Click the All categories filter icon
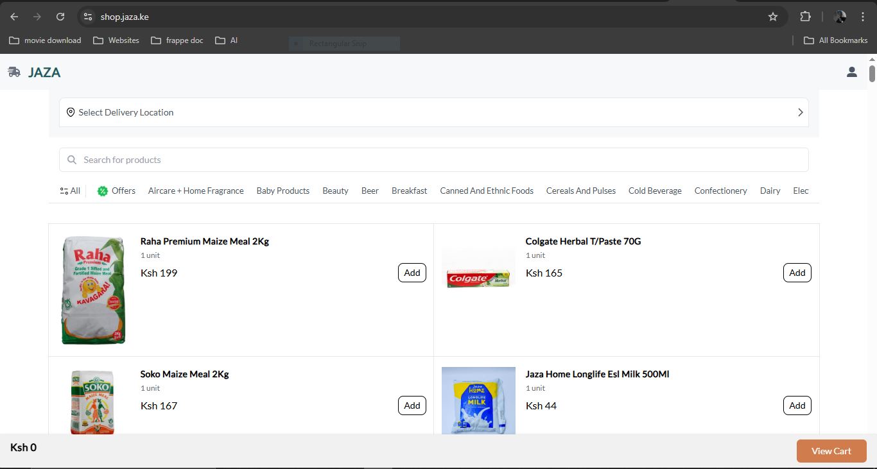 pyautogui.click(x=64, y=191)
